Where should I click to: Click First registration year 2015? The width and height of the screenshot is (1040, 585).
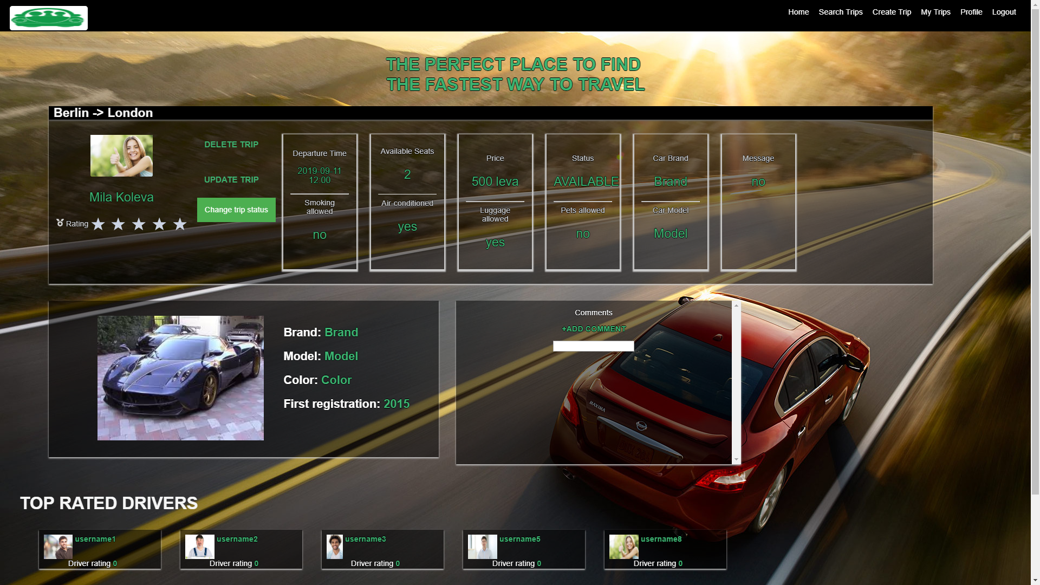tap(396, 404)
